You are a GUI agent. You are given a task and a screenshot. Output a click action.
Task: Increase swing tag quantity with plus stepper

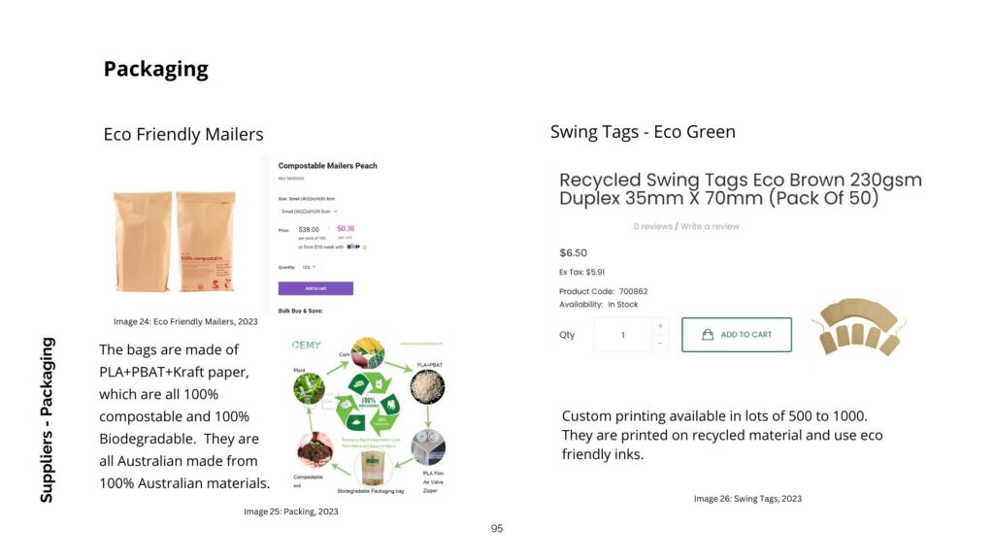point(660,326)
